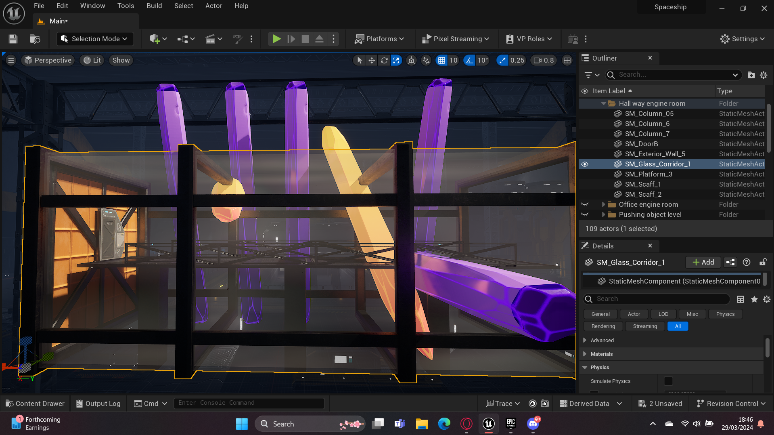Viewport: 774px width, 435px height.
Task: Enable the Simulate Physics checkbox
Action: (668, 381)
